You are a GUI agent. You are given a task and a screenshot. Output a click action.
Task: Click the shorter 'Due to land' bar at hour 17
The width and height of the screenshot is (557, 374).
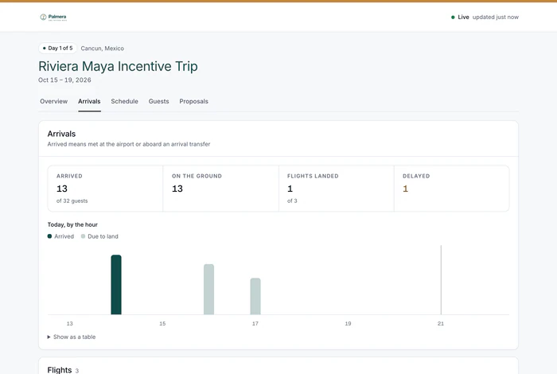255,296
